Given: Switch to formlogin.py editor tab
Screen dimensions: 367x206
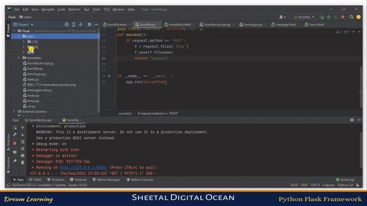Looking at the screenshot, I should pyautogui.click(x=252, y=25).
